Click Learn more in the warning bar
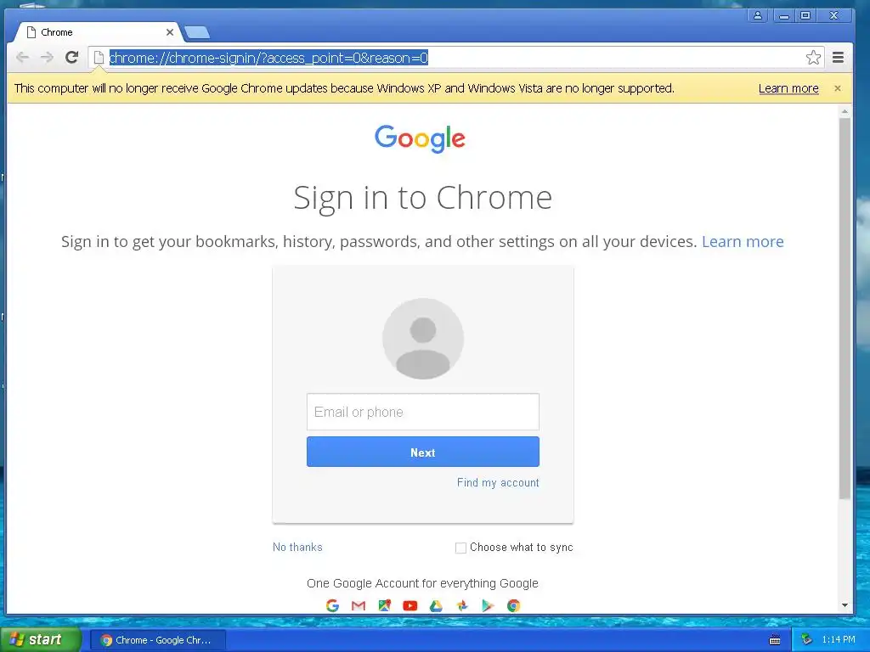This screenshot has width=870, height=652. tap(788, 88)
